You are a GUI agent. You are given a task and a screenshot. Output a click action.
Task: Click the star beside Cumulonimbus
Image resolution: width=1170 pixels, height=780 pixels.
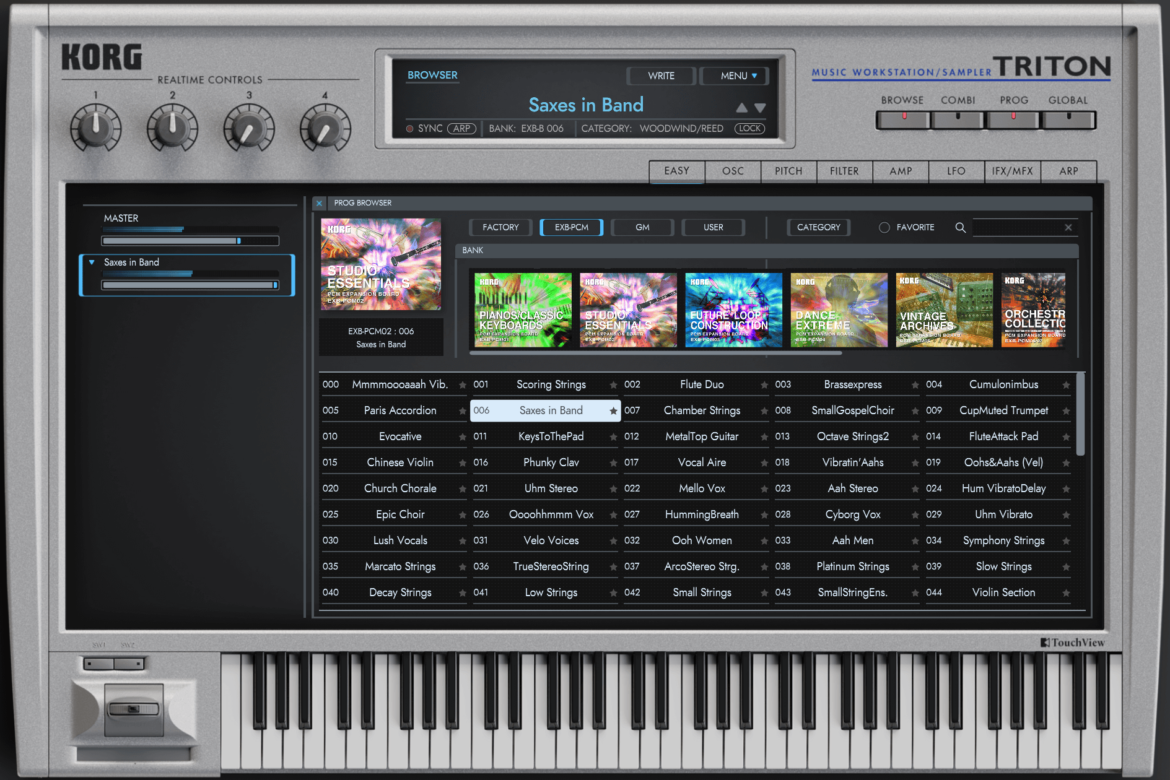1066,385
